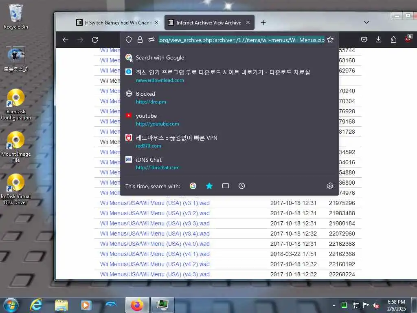Choose the iDNS Chat suggestion
417x313 pixels.
coord(229,163)
